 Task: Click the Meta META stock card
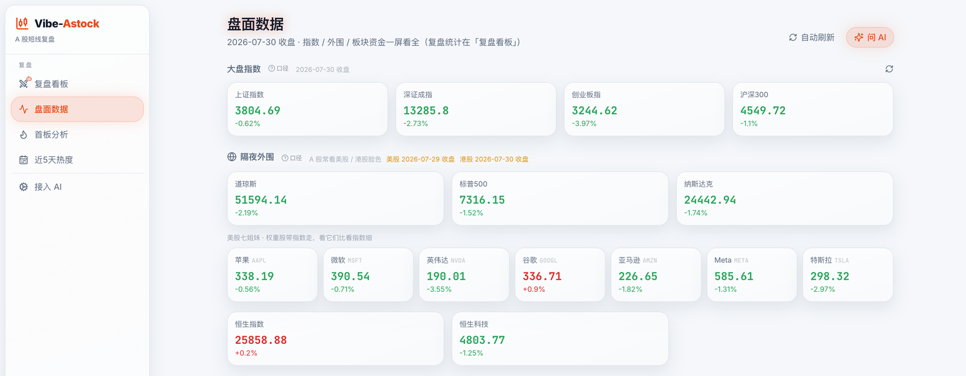pos(752,275)
